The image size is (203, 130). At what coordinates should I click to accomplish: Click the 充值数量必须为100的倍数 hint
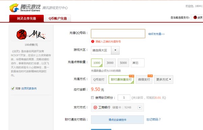click(x=106, y=71)
